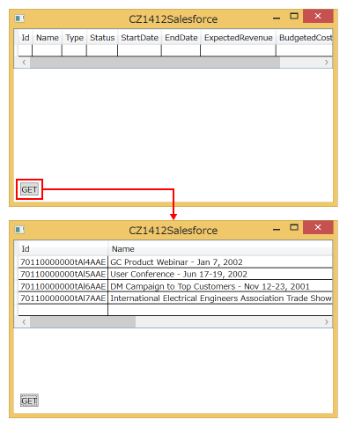Sort by the Type column header
This screenshot has height=427, width=347.
(74, 38)
